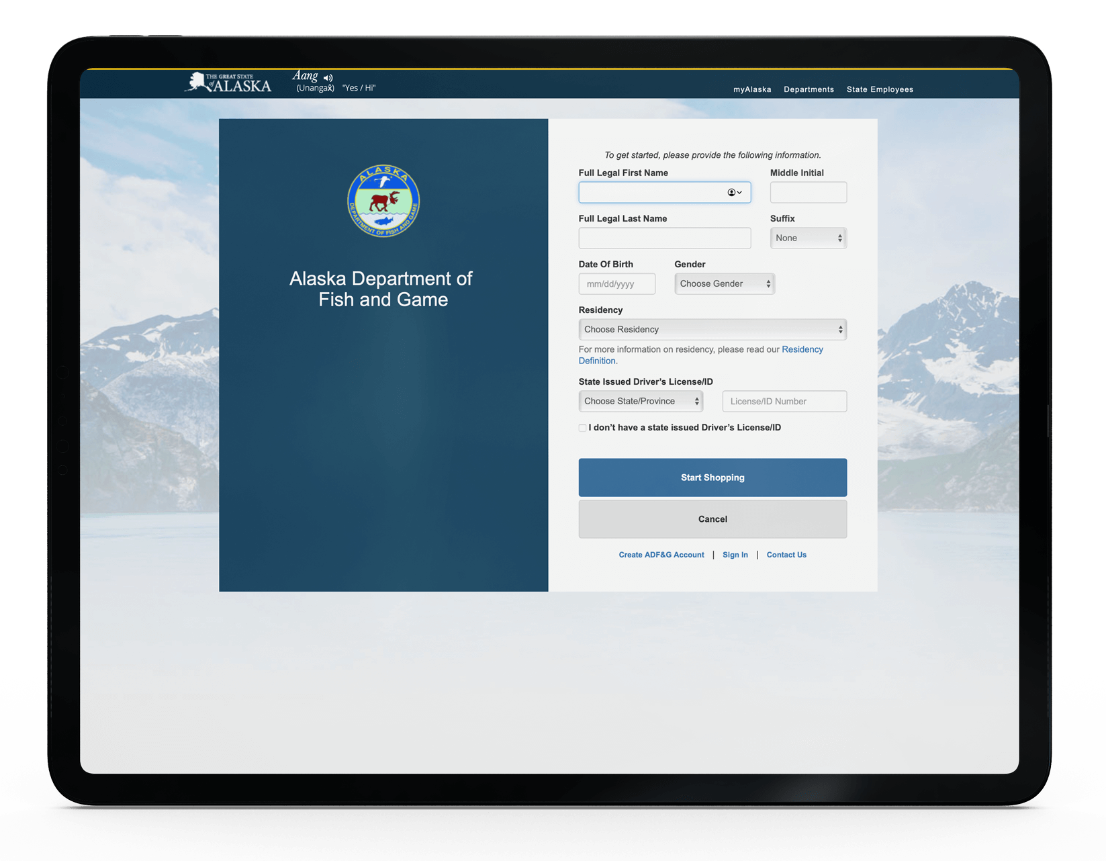Click the ADF&G department seal emblem

point(382,201)
